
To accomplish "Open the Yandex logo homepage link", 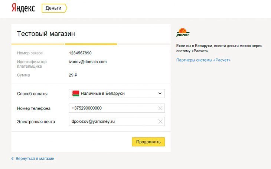I will click(x=23, y=8).
